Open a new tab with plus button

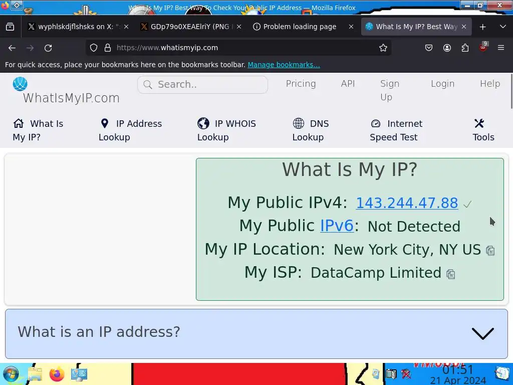click(482, 27)
